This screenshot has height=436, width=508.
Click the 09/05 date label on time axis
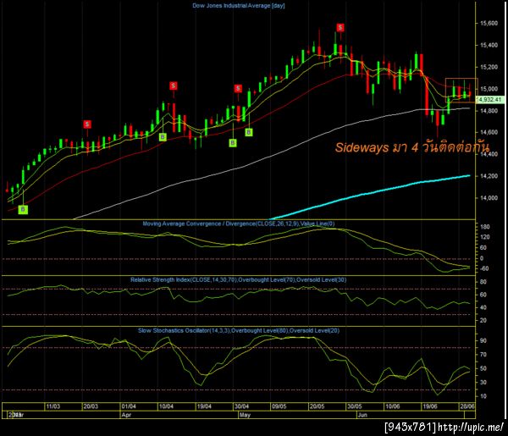(279, 406)
